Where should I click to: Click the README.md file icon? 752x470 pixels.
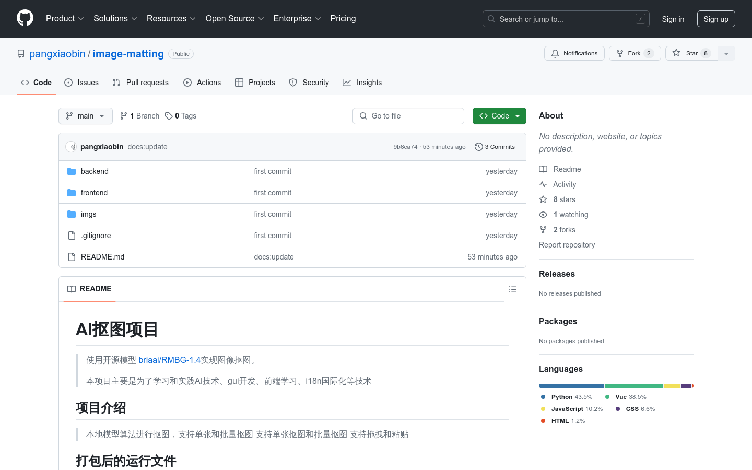[x=72, y=257]
